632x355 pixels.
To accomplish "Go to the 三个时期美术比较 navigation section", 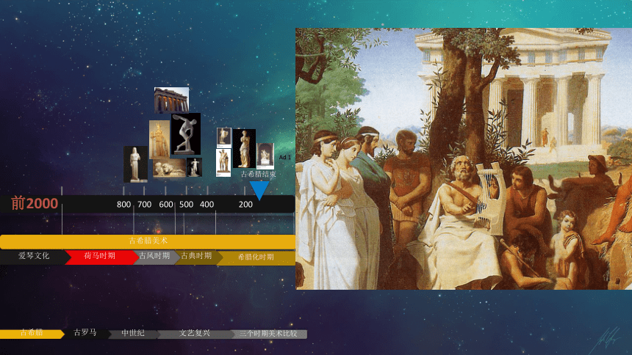I will (x=268, y=334).
